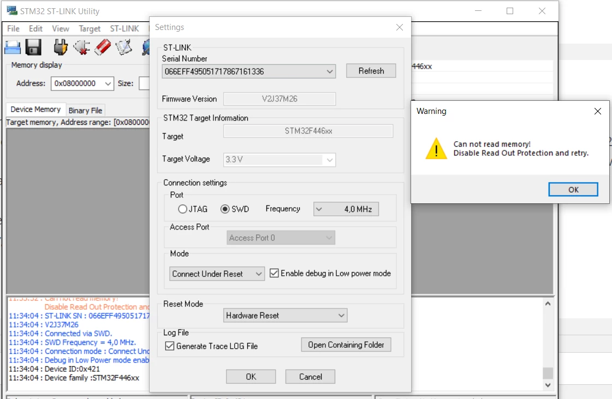Toggle Enable debug in Low power mode
This screenshot has height=399, width=612.
[x=275, y=273]
